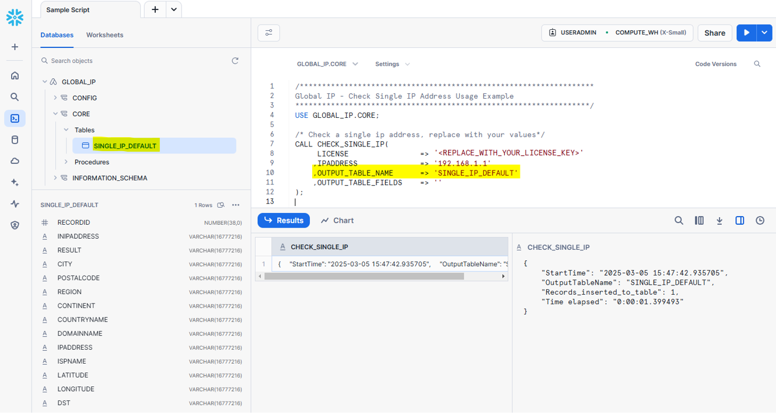The image size is (776, 415).
Task: Run the worksheet with play button
Action: click(x=746, y=33)
